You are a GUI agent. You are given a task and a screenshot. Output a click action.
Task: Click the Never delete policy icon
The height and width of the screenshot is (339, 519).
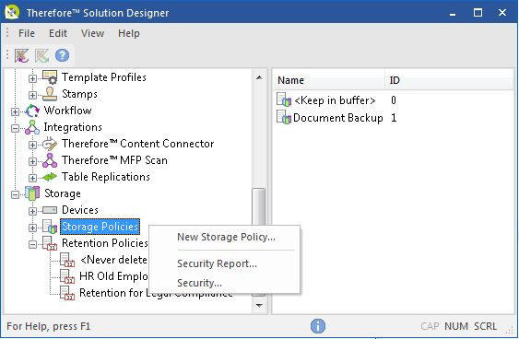(67, 260)
